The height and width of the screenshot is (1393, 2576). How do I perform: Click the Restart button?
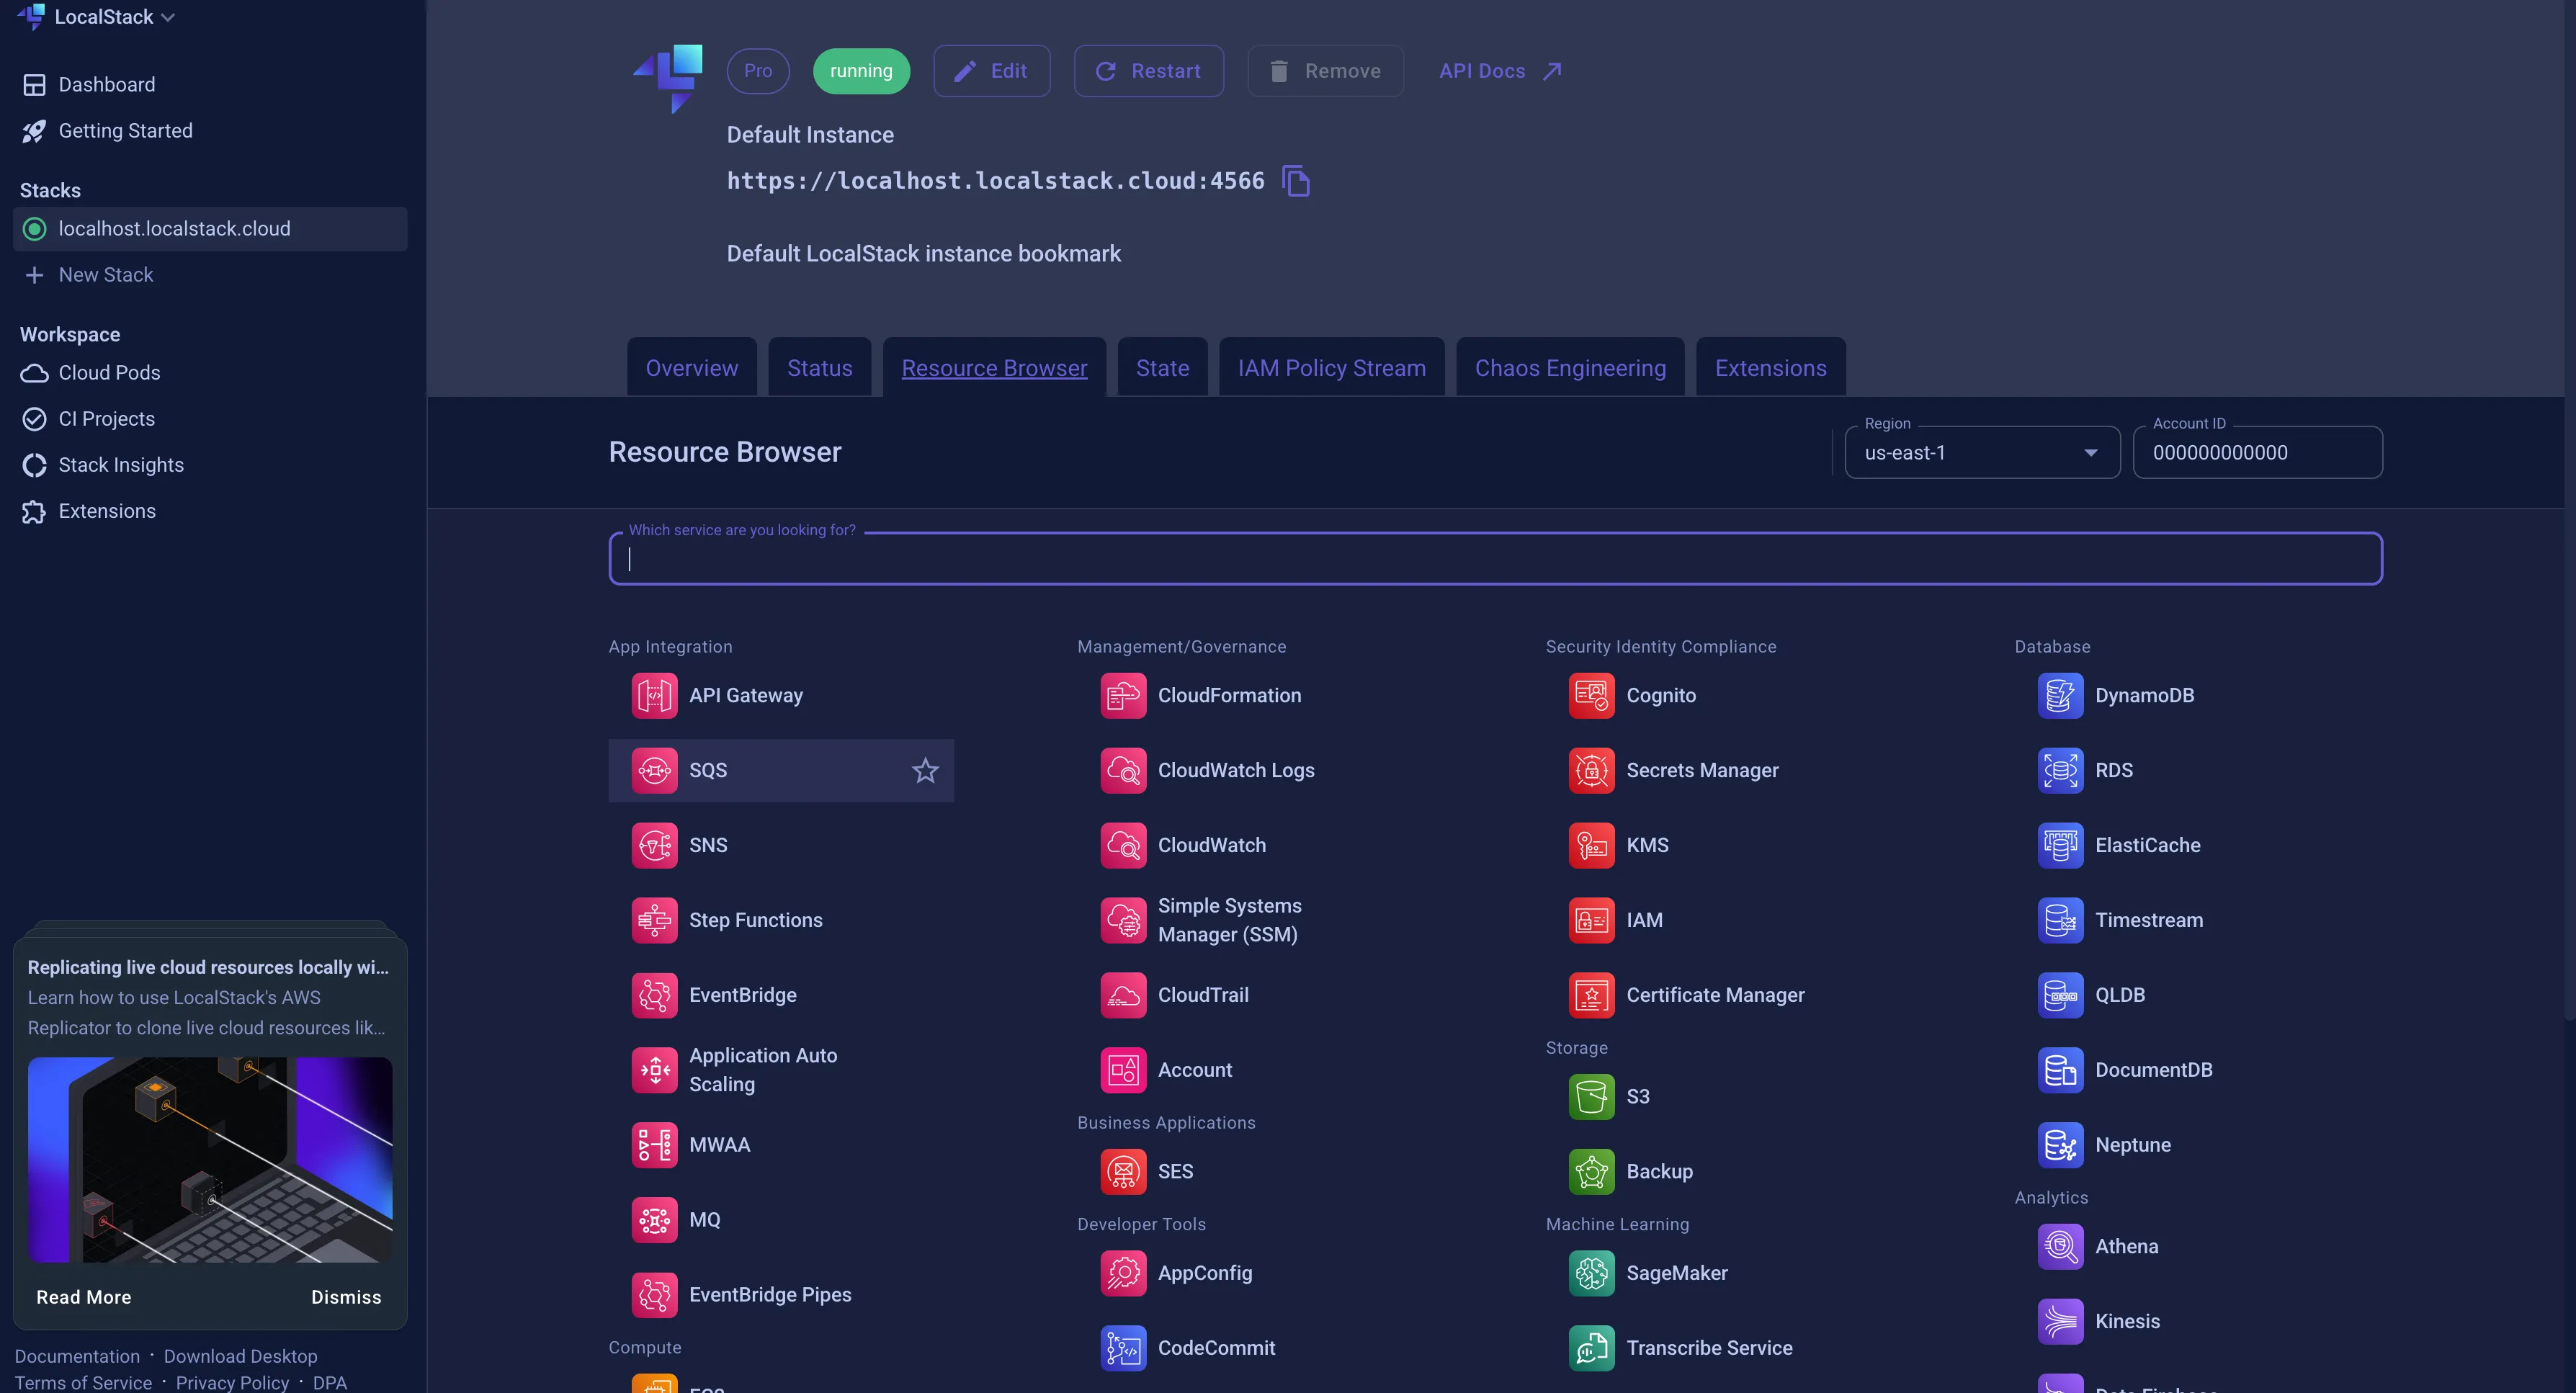(x=1148, y=71)
